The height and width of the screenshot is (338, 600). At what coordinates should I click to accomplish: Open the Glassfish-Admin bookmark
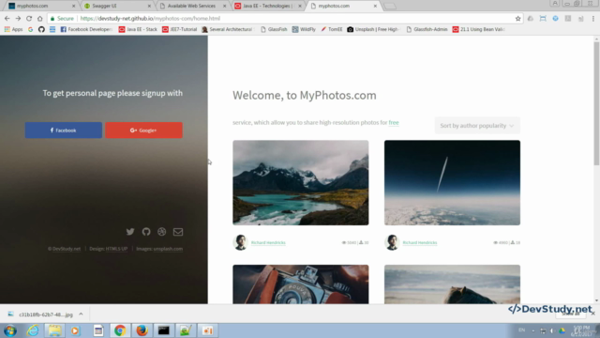pyautogui.click(x=427, y=29)
